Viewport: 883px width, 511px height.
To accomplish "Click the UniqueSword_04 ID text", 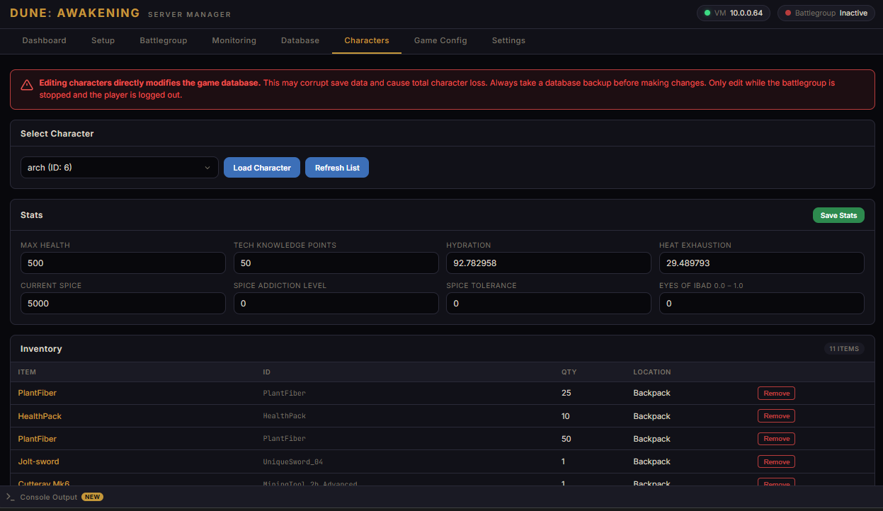I will pyautogui.click(x=293, y=462).
